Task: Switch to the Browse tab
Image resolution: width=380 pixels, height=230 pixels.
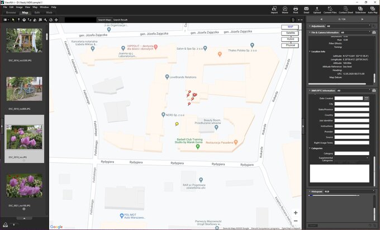Action: coord(11,12)
